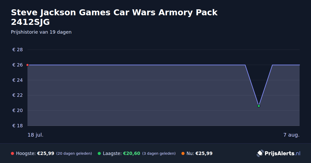The image size is (311, 163).
Task: Click the € 18 axis label
Action: pos(18,126)
